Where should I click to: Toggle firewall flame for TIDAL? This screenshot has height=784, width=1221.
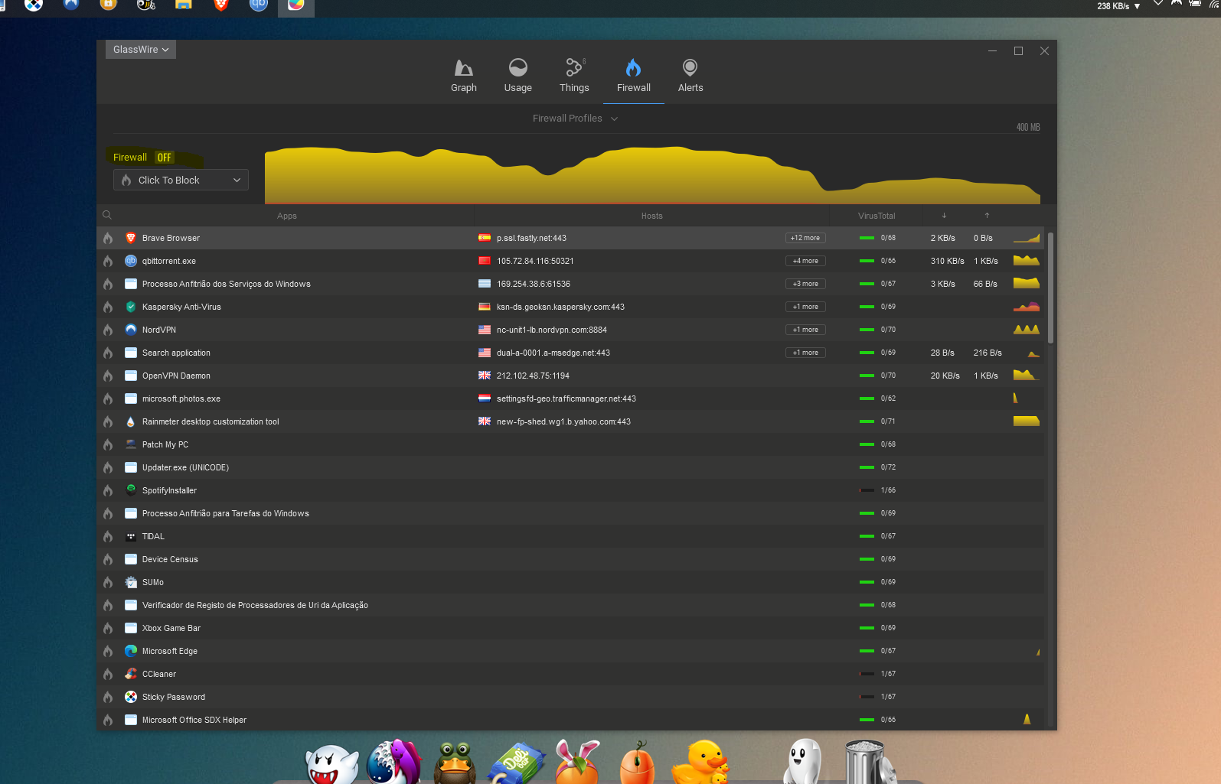pos(108,536)
